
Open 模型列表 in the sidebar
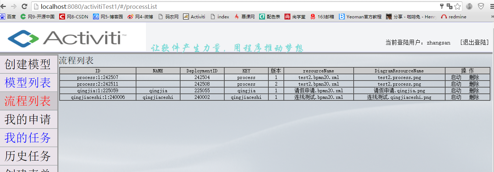[28, 83]
